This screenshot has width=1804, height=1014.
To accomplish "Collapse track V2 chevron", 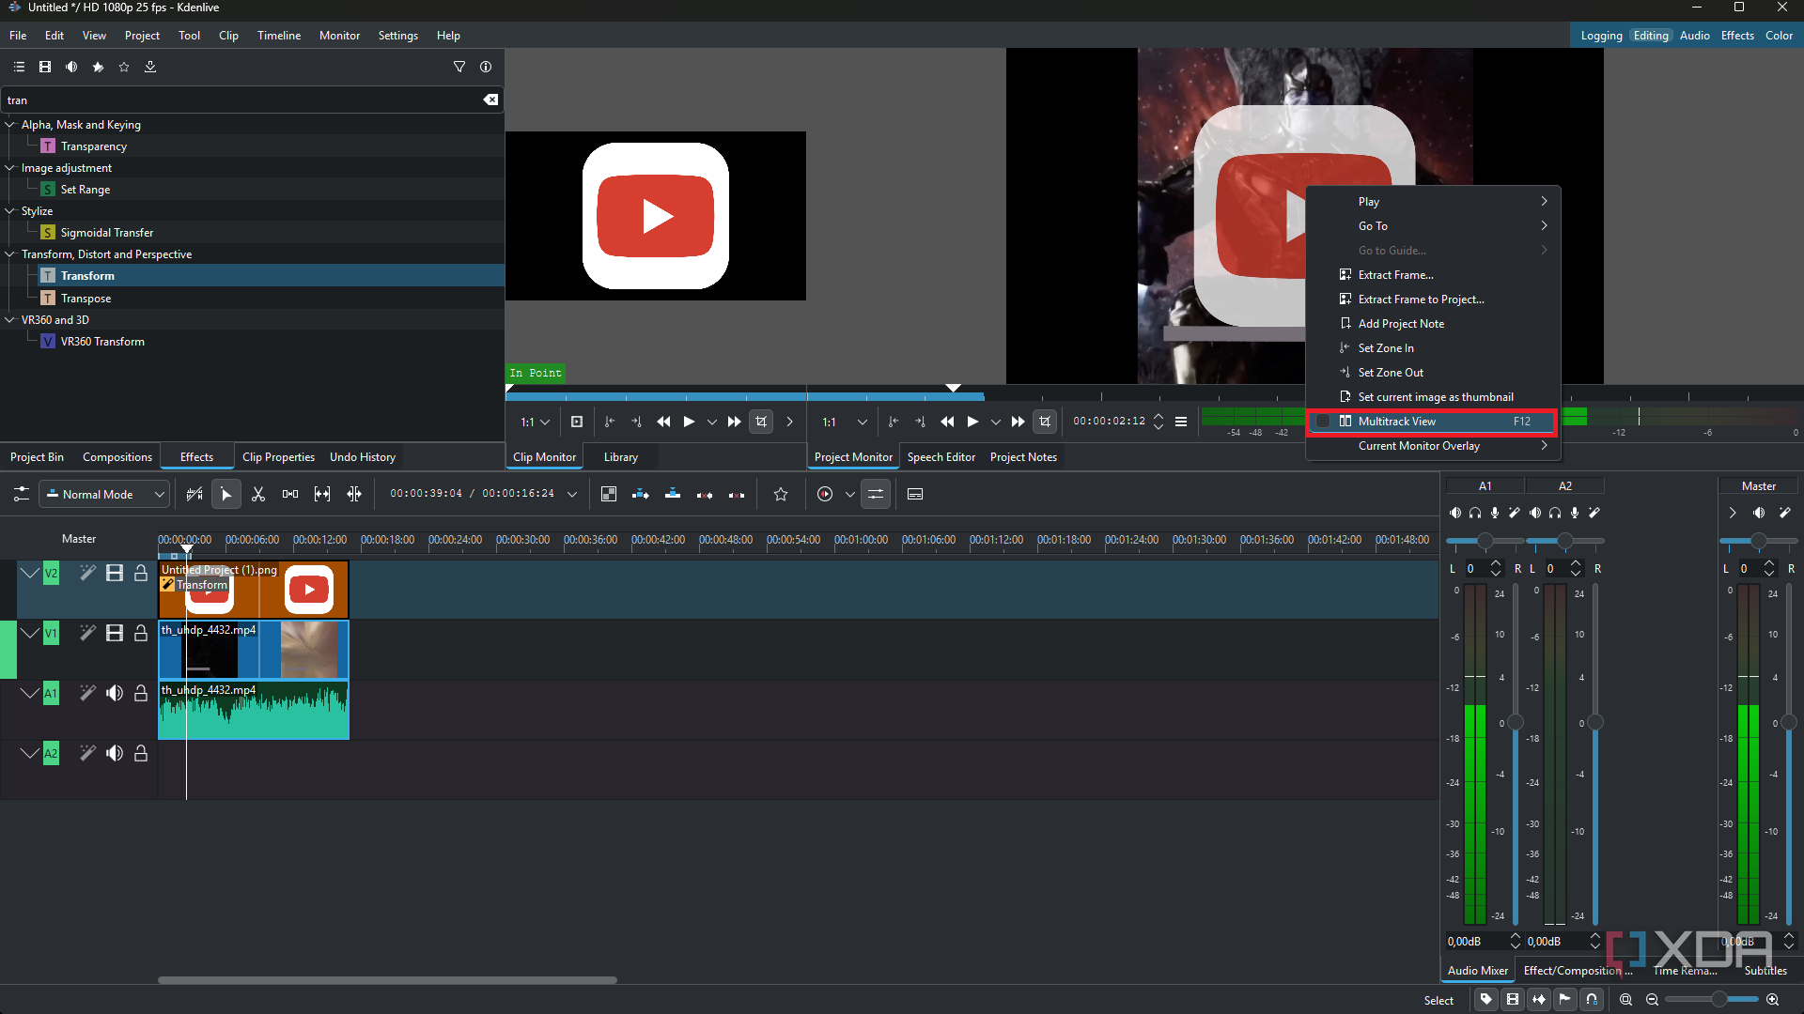I will pyautogui.click(x=30, y=573).
